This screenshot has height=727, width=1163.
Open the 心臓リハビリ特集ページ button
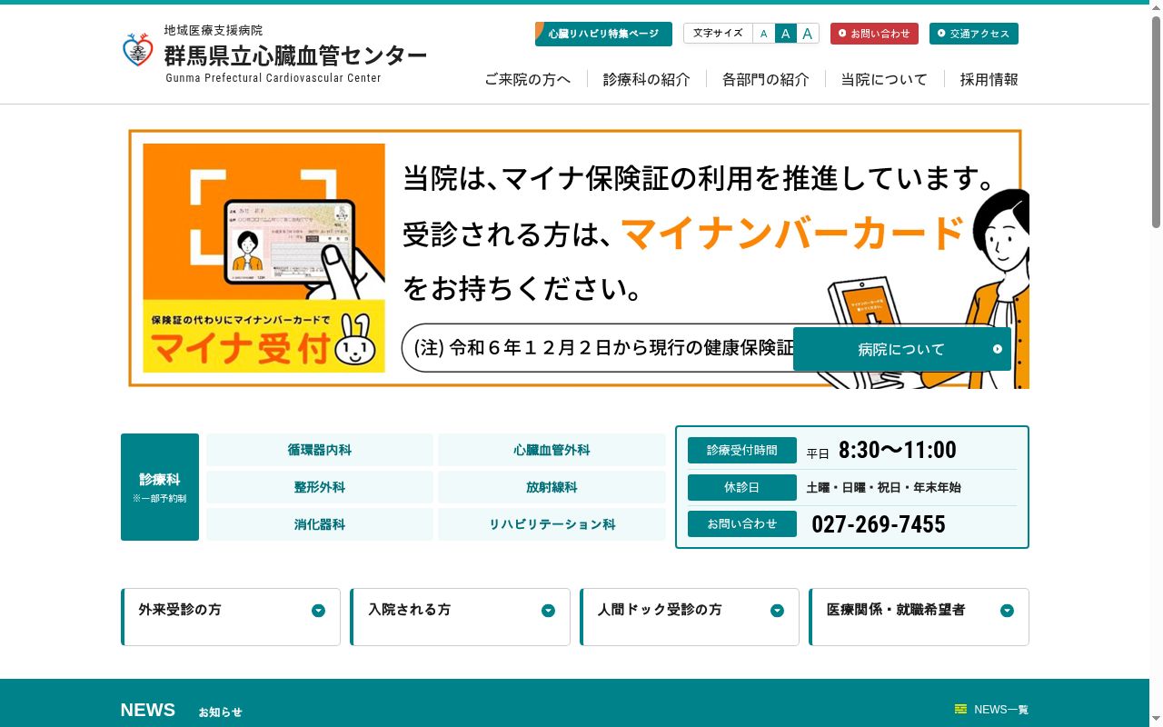click(603, 34)
